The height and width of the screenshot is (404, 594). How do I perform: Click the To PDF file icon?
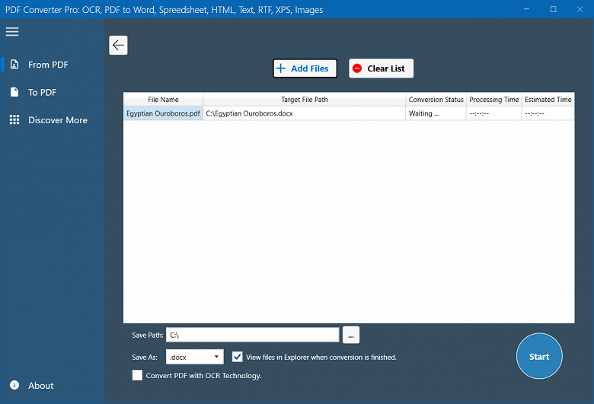pyautogui.click(x=14, y=92)
